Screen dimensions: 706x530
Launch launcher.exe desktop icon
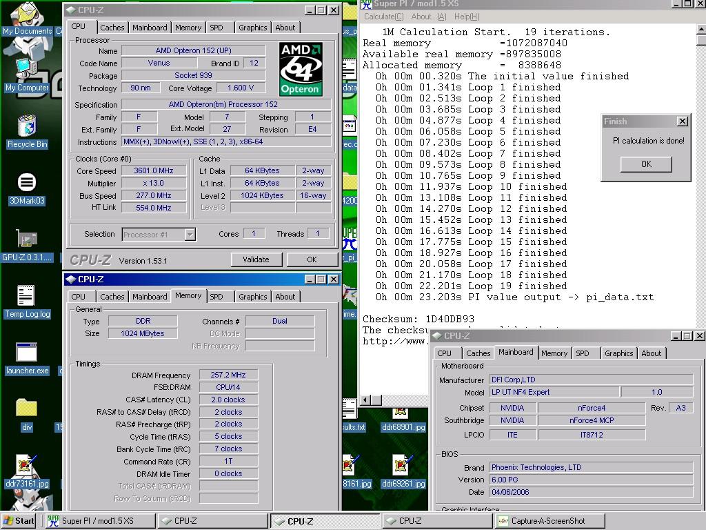coord(27,359)
